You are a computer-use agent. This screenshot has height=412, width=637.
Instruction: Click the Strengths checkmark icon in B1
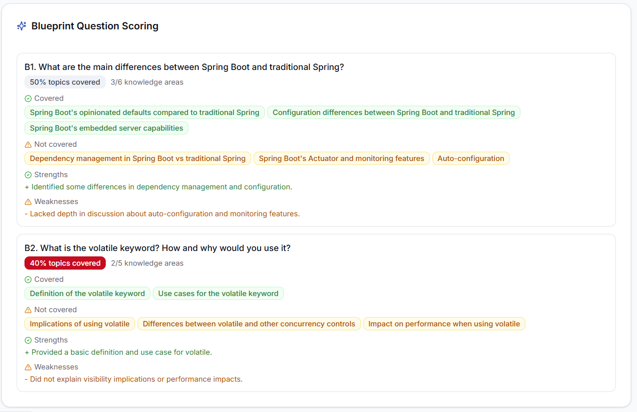[28, 175]
